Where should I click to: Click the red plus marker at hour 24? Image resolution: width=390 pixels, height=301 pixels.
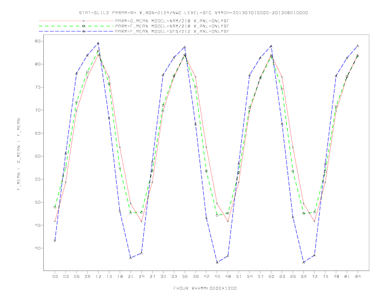pos(141,221)
